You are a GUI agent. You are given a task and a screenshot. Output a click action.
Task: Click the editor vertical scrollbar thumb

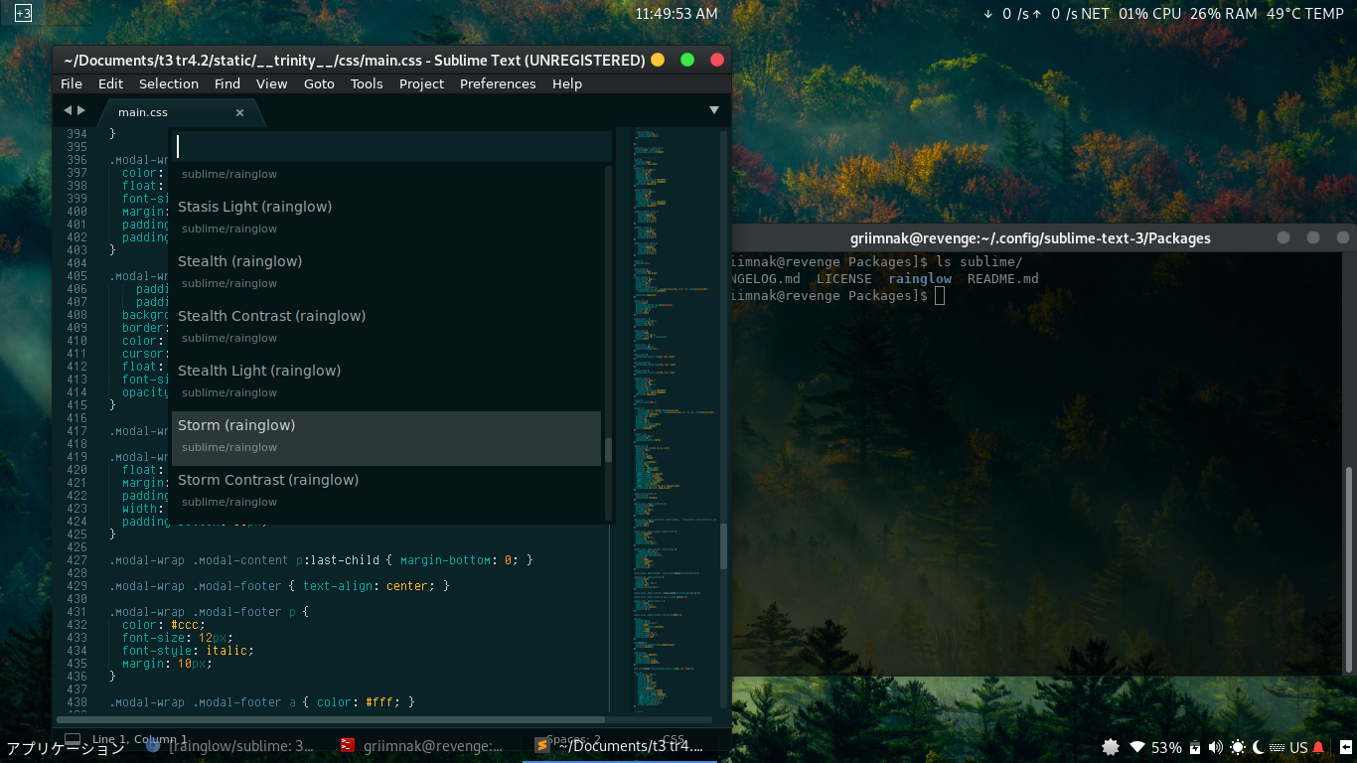coord(723,546)
